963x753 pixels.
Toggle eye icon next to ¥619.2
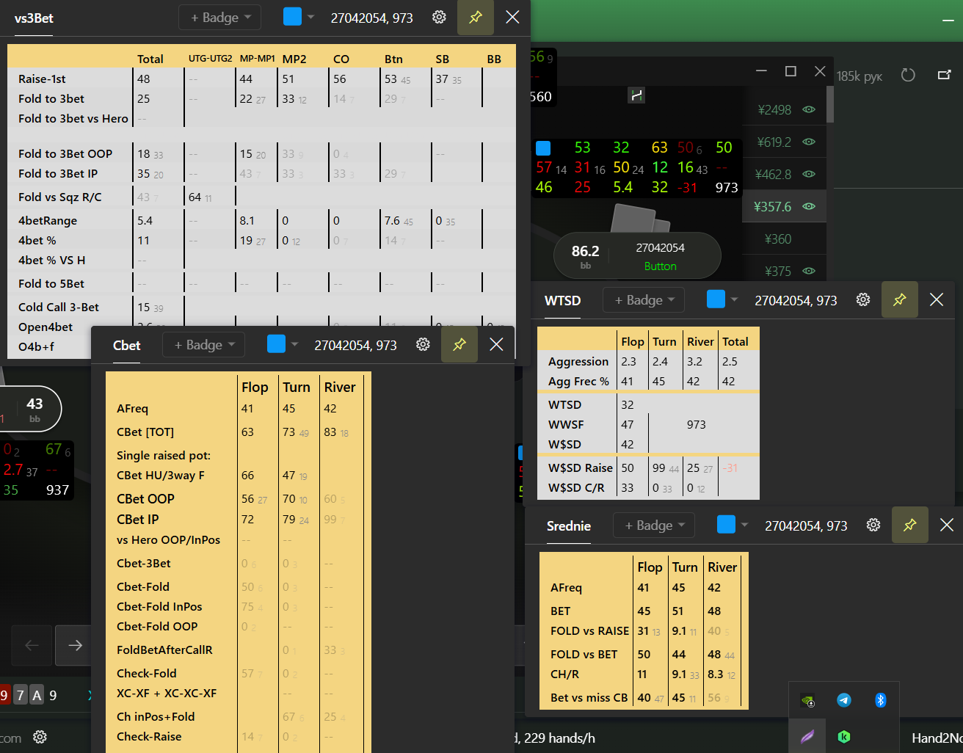(809, 142)
